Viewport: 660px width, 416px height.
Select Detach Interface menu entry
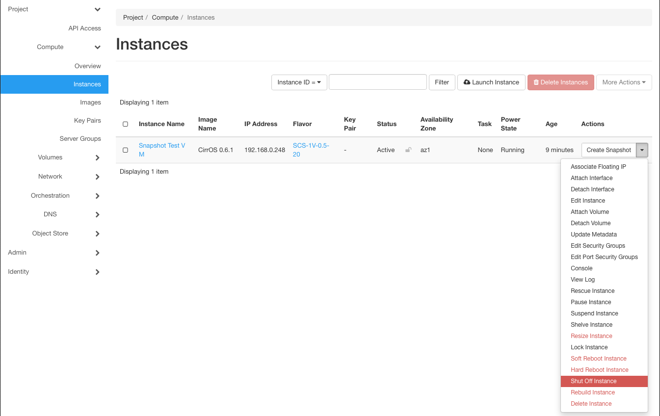pos(604,189)
